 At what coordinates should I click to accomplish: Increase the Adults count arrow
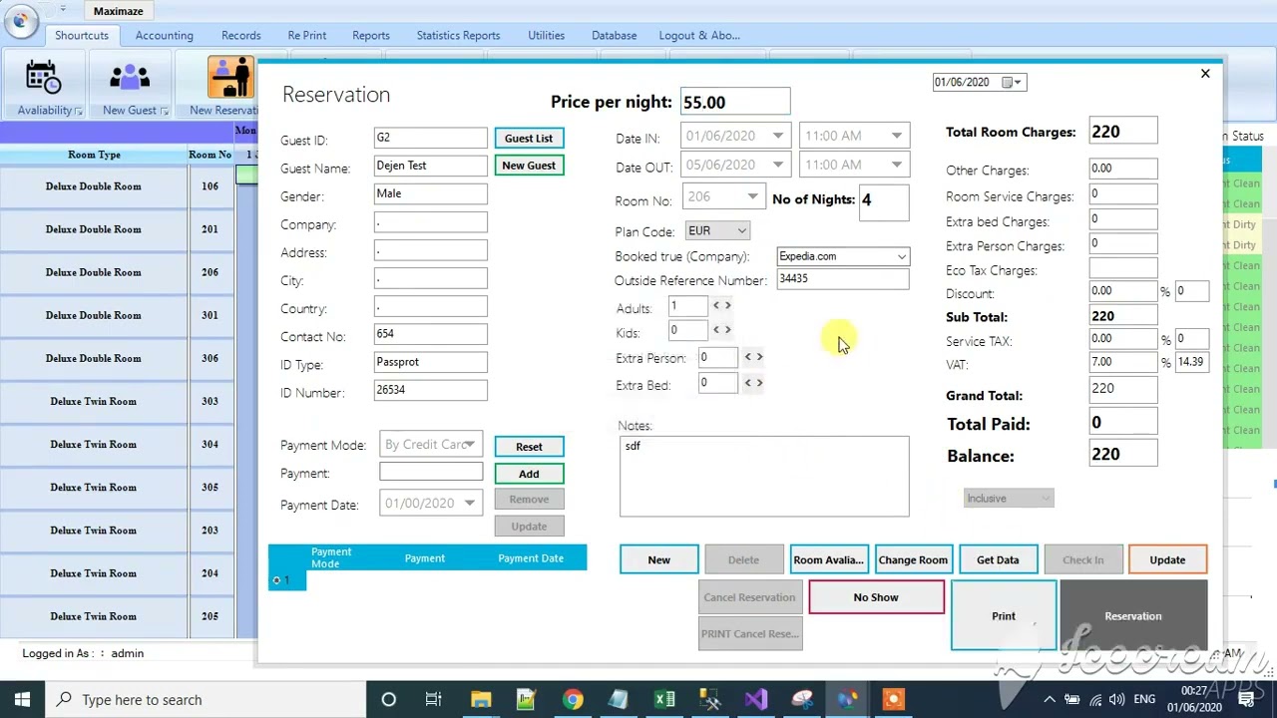coord(727,305)
